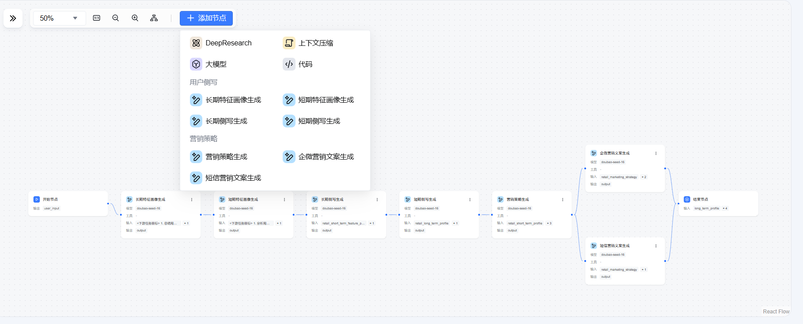Click doubao-seed-16 tag in 企微营销文案生成 node
This screenshot has height=324, width=803.
613,162
